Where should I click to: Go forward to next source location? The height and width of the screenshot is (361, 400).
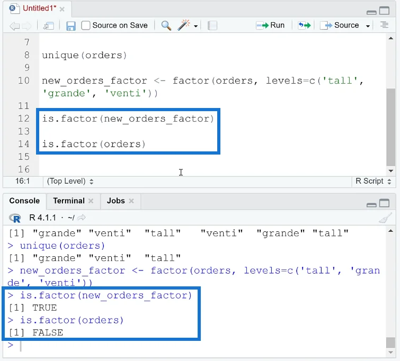[x=26, y=25]
